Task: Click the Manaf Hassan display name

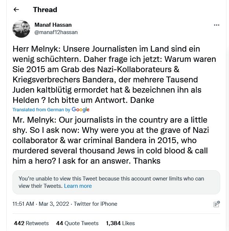Action: pyautogui.click(x=53, y=25)
